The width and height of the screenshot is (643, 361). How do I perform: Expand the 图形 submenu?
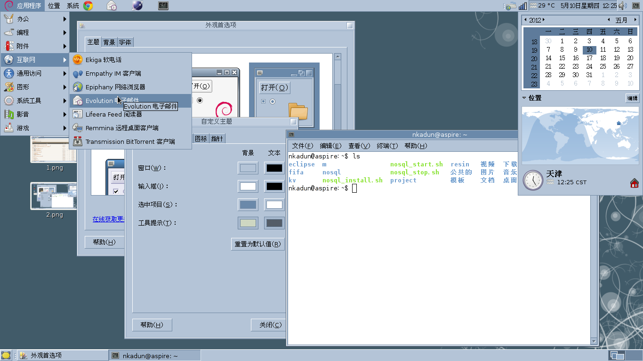pos(35,87)
